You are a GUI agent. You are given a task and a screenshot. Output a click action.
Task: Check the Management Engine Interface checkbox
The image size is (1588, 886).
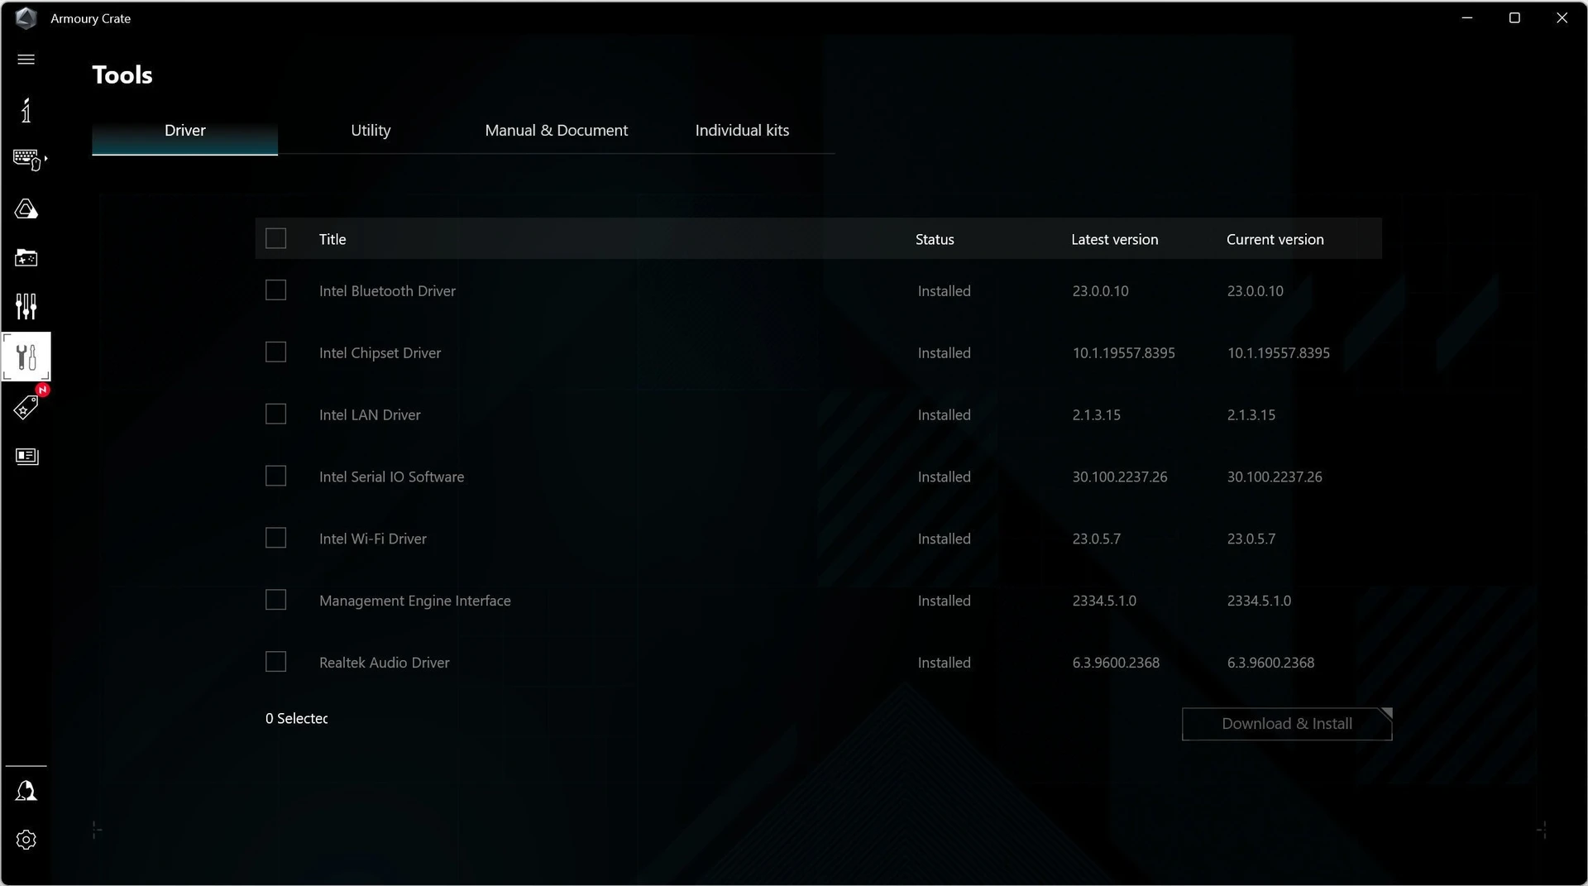[275, 600]
